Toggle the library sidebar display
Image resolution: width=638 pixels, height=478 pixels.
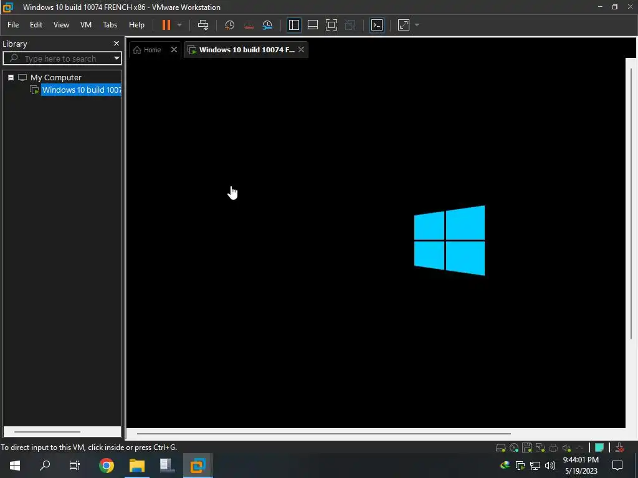point(294,25)
